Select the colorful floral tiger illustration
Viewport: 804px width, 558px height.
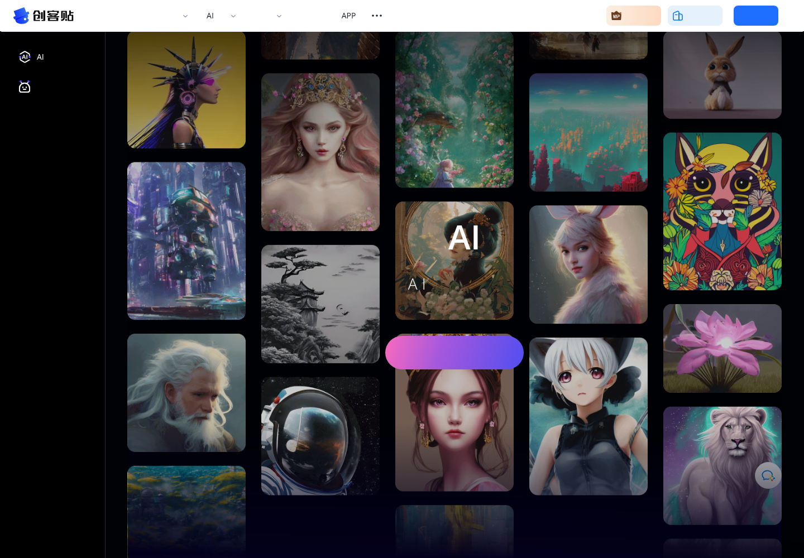tap(722, 211)
